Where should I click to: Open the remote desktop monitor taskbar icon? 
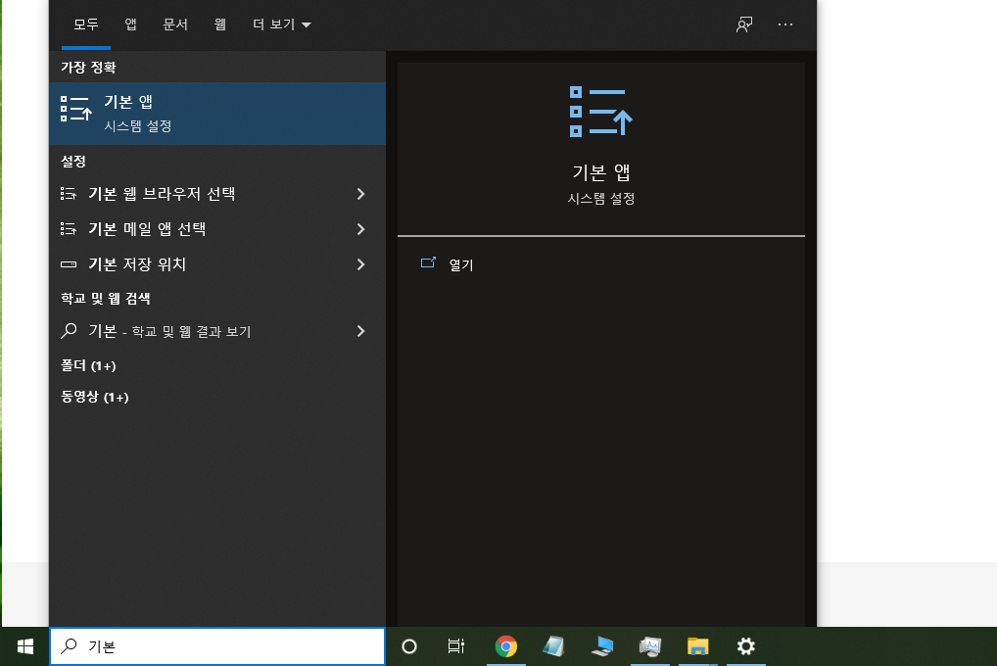(x=601, y=646)
